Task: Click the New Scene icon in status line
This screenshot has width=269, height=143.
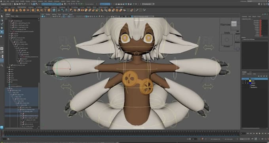Action: [x=15, y=4]
